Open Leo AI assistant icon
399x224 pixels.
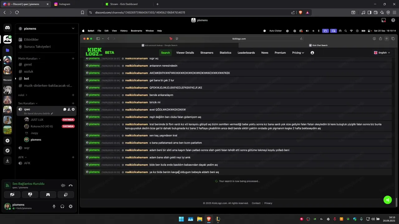coord(382,12)
